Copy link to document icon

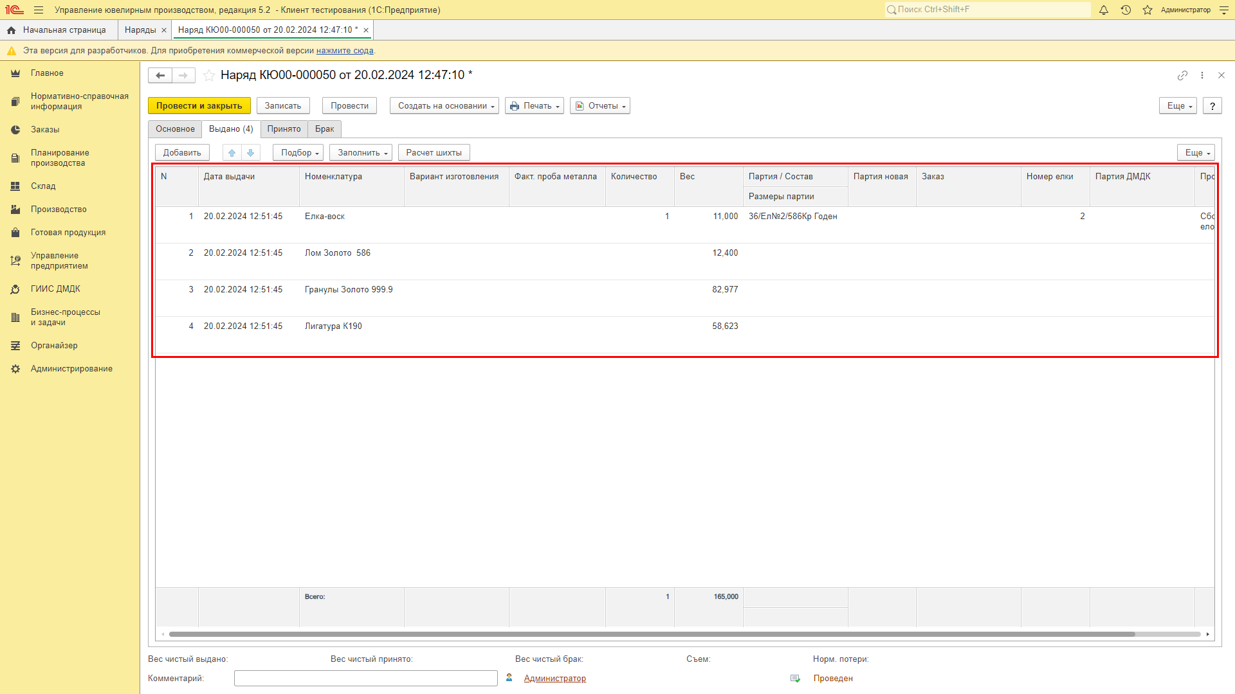point(1182,75)
